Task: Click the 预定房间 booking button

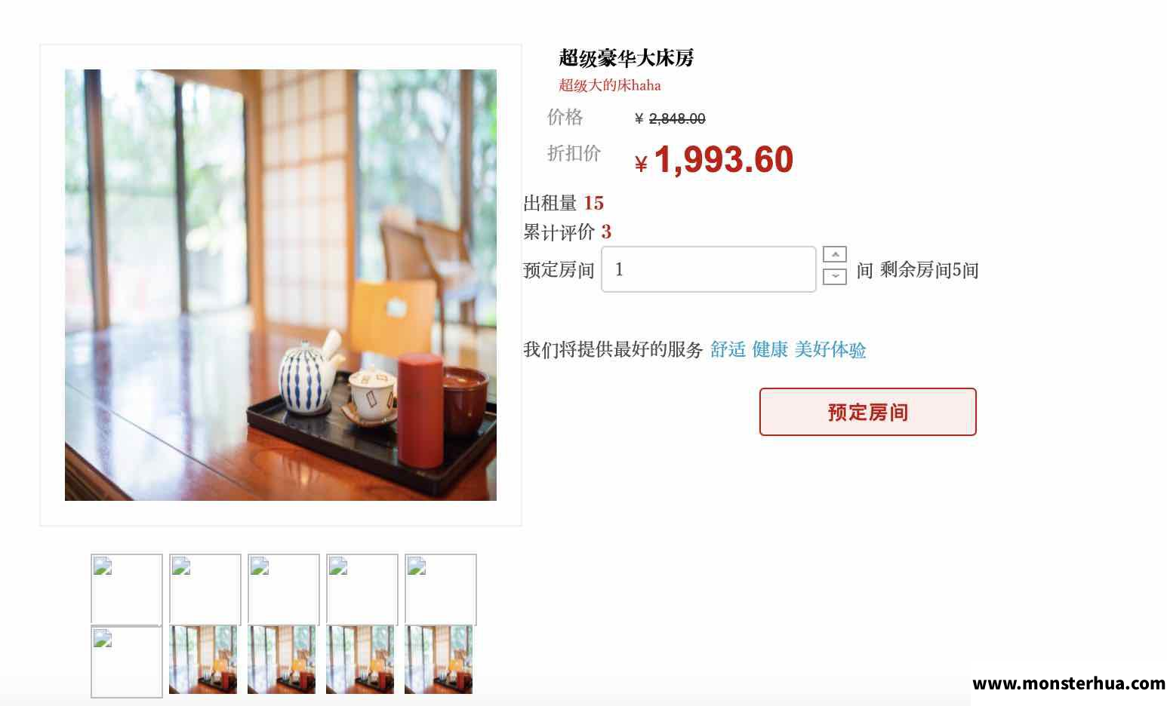Action: 868,412
